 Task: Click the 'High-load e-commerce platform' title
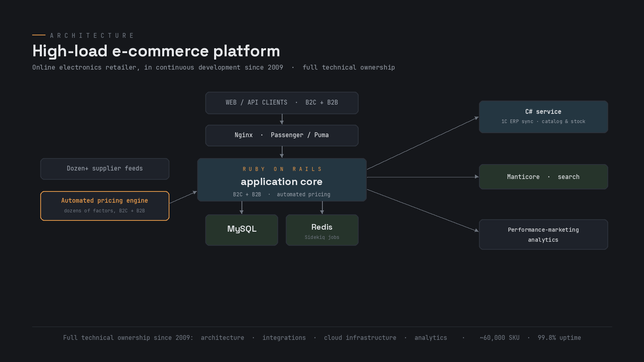pos(156,51)
